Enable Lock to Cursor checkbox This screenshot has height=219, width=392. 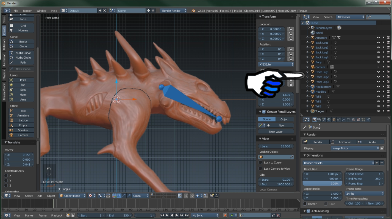pyautogui.click(x=260, y=163)
